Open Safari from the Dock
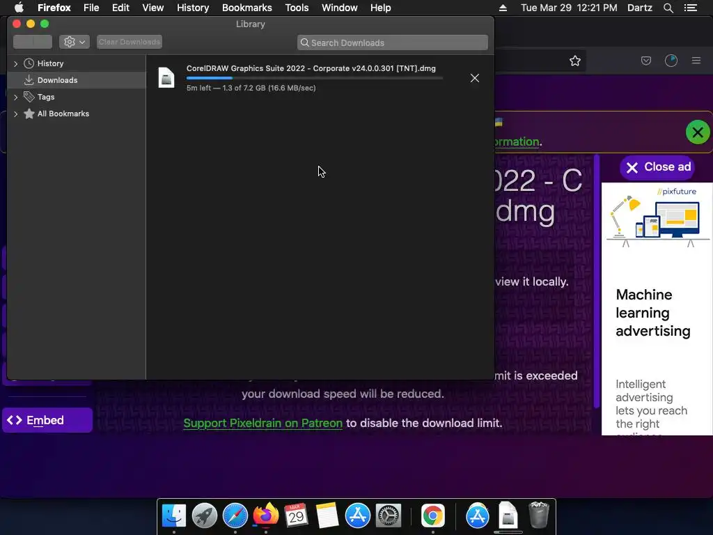 [x=235, y=516]
